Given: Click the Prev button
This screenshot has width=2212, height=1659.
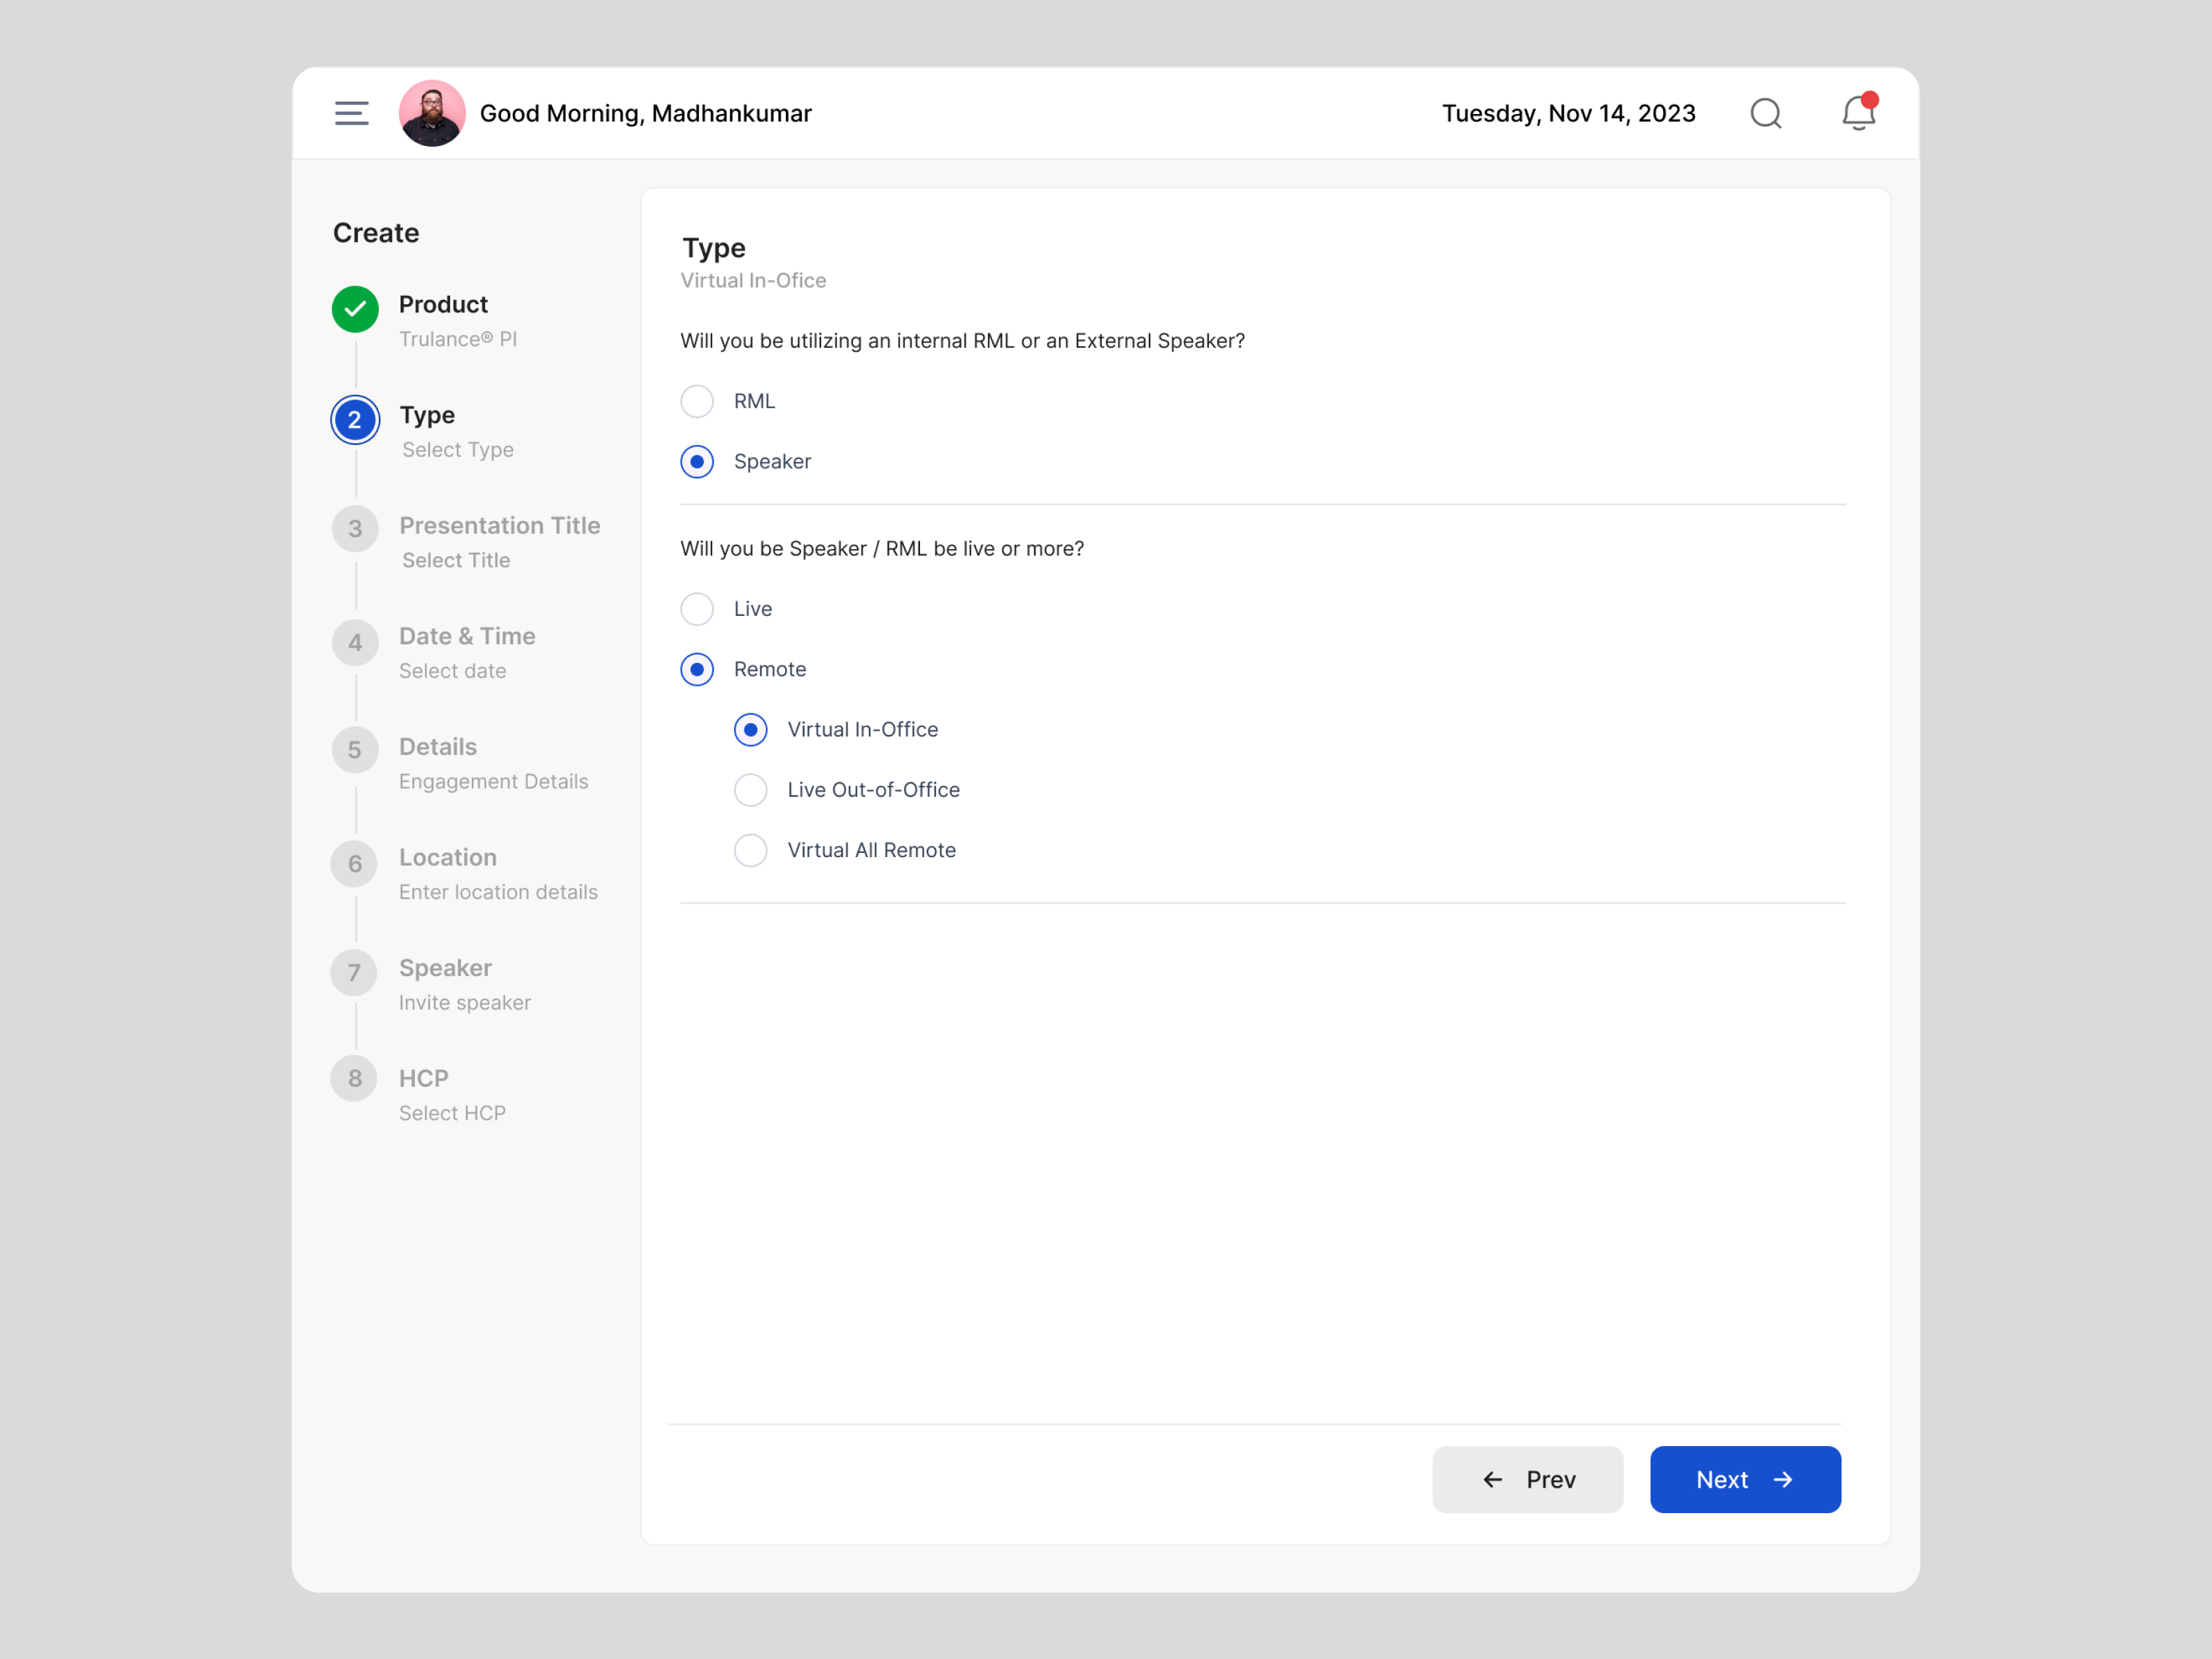Looking at the screenshot, I should click(1527, 1479).
